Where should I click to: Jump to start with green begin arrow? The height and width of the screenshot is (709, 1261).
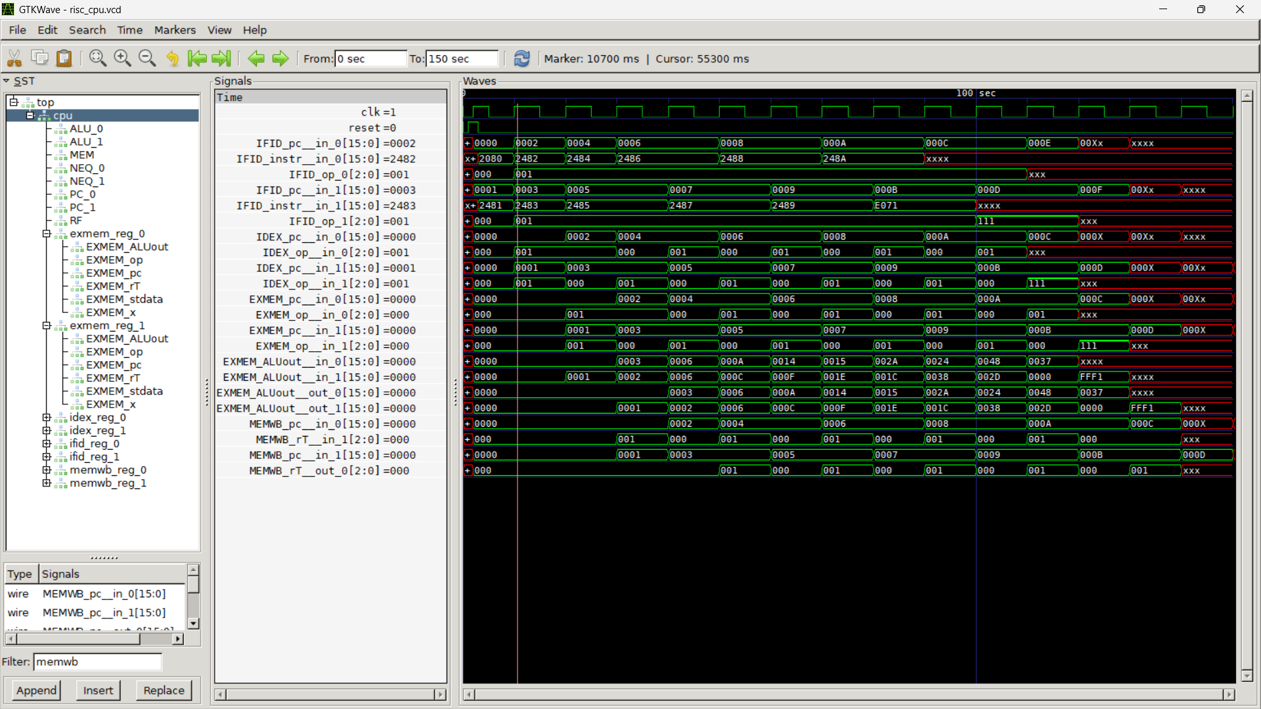point(196,58)
